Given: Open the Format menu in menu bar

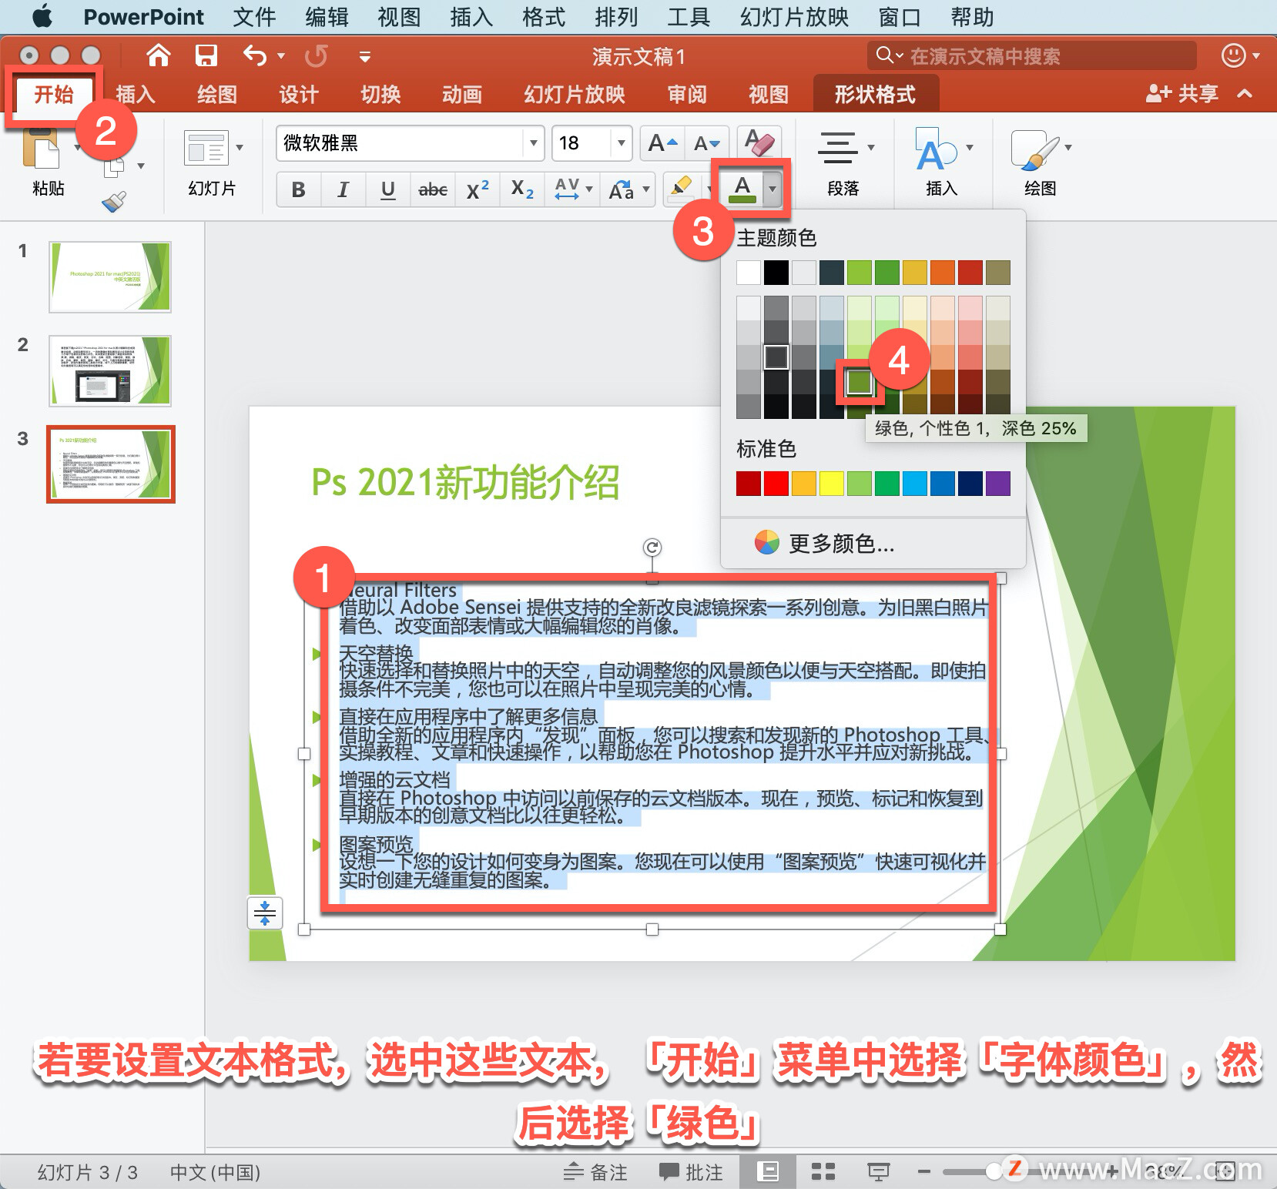Looking at the screenshot, I should point(544,17).
